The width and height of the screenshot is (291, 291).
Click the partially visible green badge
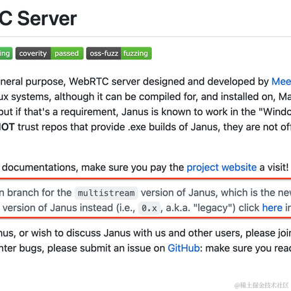[6, 53]
